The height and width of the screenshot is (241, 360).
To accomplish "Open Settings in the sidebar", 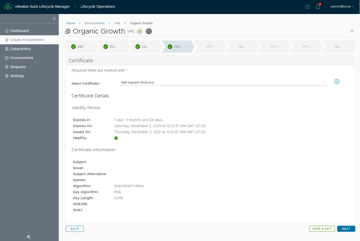I will [x=30, y=76].
